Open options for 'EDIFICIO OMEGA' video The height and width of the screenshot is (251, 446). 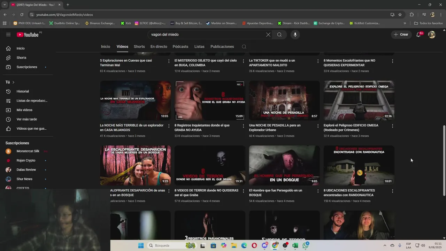click(392, 126)
